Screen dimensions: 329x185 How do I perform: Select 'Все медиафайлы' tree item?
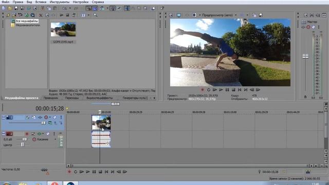tap(27, 21)
